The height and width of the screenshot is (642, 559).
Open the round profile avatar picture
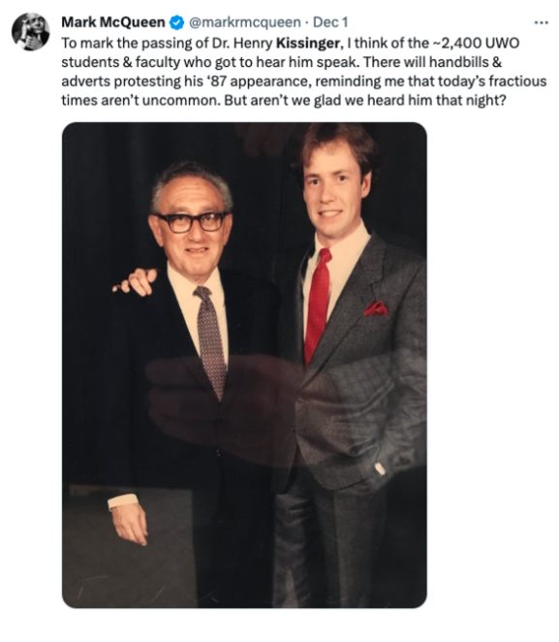pyautogui.click(x=30, y=32)
